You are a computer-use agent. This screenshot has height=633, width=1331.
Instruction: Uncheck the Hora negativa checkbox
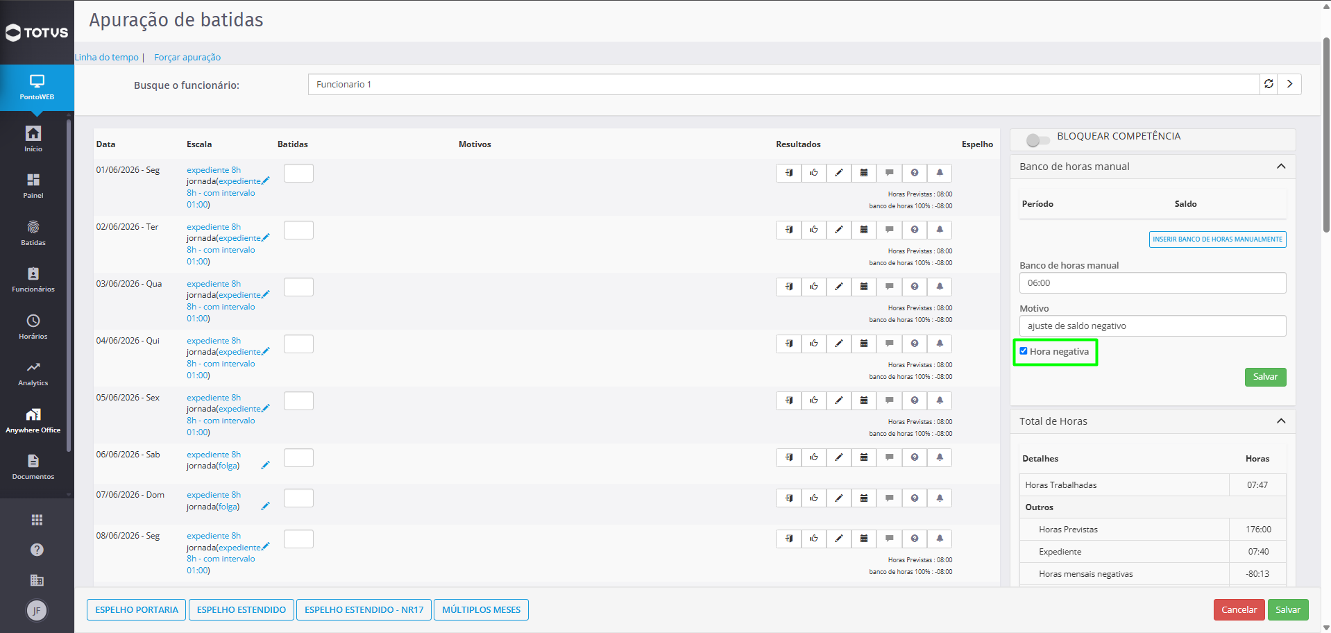tap(1023, 351)
